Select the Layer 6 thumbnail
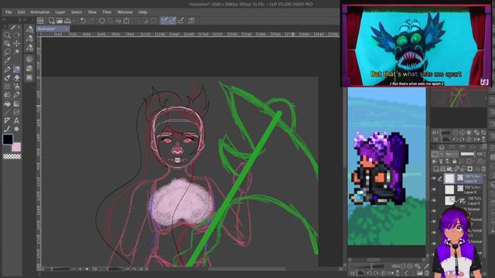This screenshot has height=278, width=495. coord(449,201)
